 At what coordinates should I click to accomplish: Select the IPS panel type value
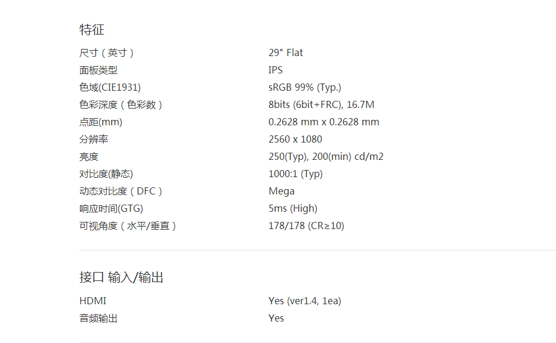pyautogui.click(x=276, y=70)
